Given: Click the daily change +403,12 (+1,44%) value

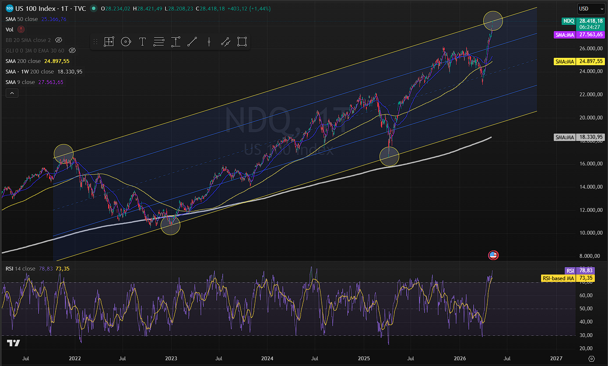Looking at the screenshot, I should 249,8.
